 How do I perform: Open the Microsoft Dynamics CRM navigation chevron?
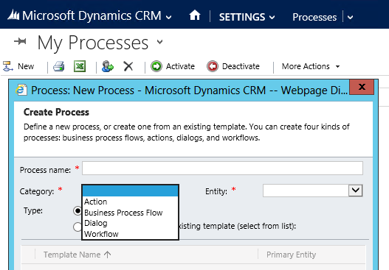click(x=169, y=18)
